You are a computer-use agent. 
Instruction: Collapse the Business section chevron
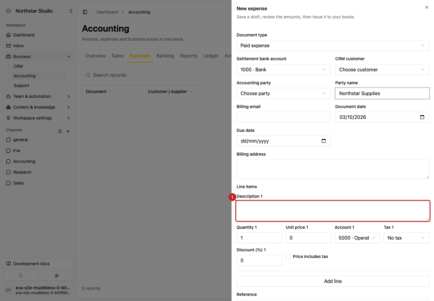pyautogui.click(x=69, y=57)
